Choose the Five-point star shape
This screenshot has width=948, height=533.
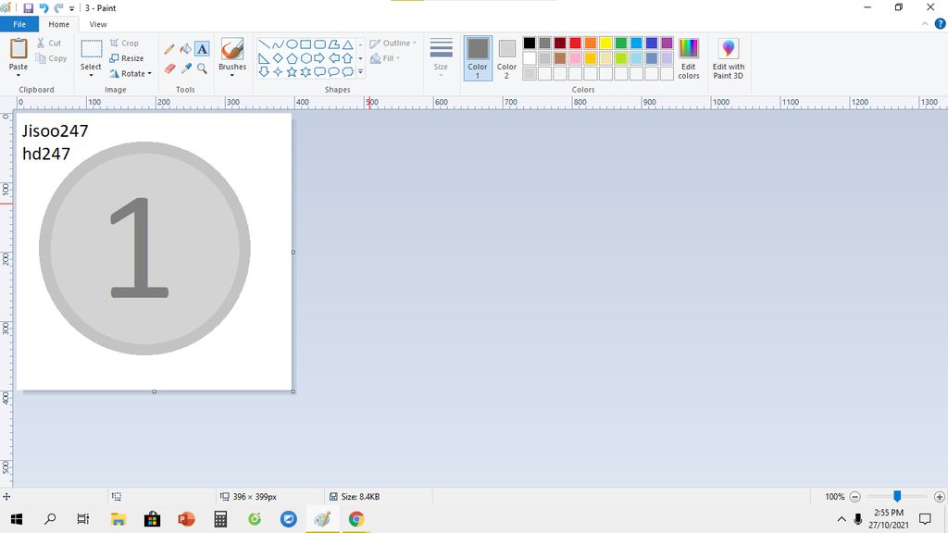[x=292, y=72]
